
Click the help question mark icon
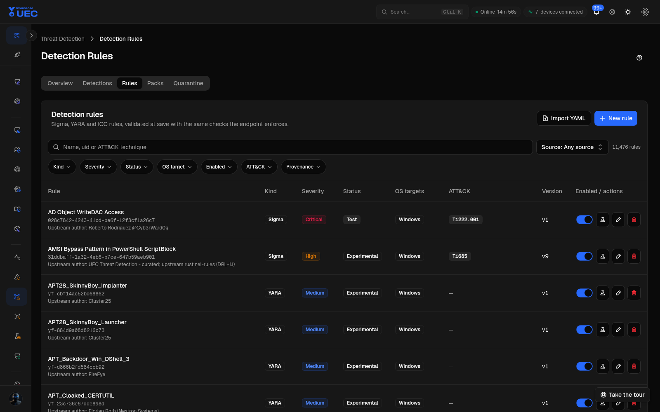[639, 58]
